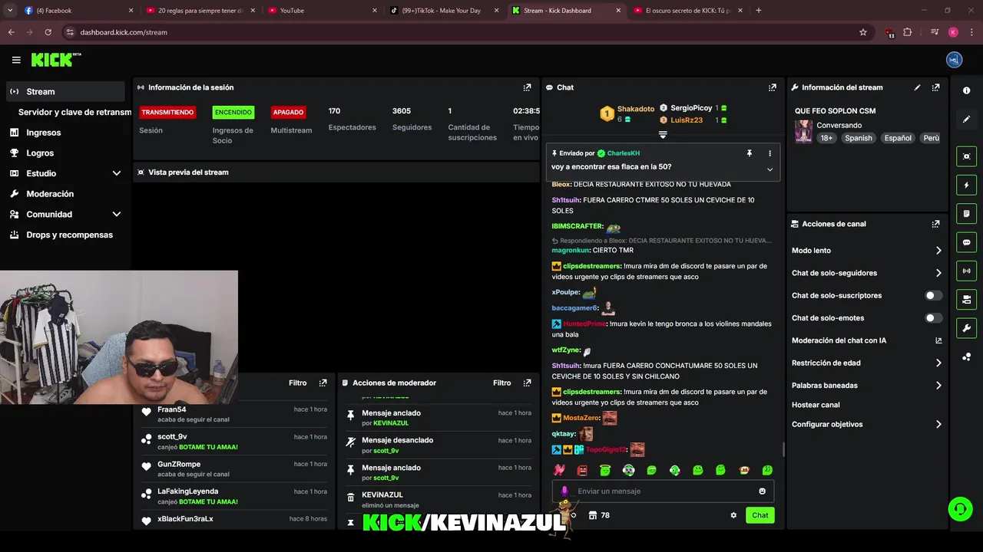Unpin the pinned message with the pin icon
Image resolution: width=983 pixels, height=552 pixels.
[750, 153]
